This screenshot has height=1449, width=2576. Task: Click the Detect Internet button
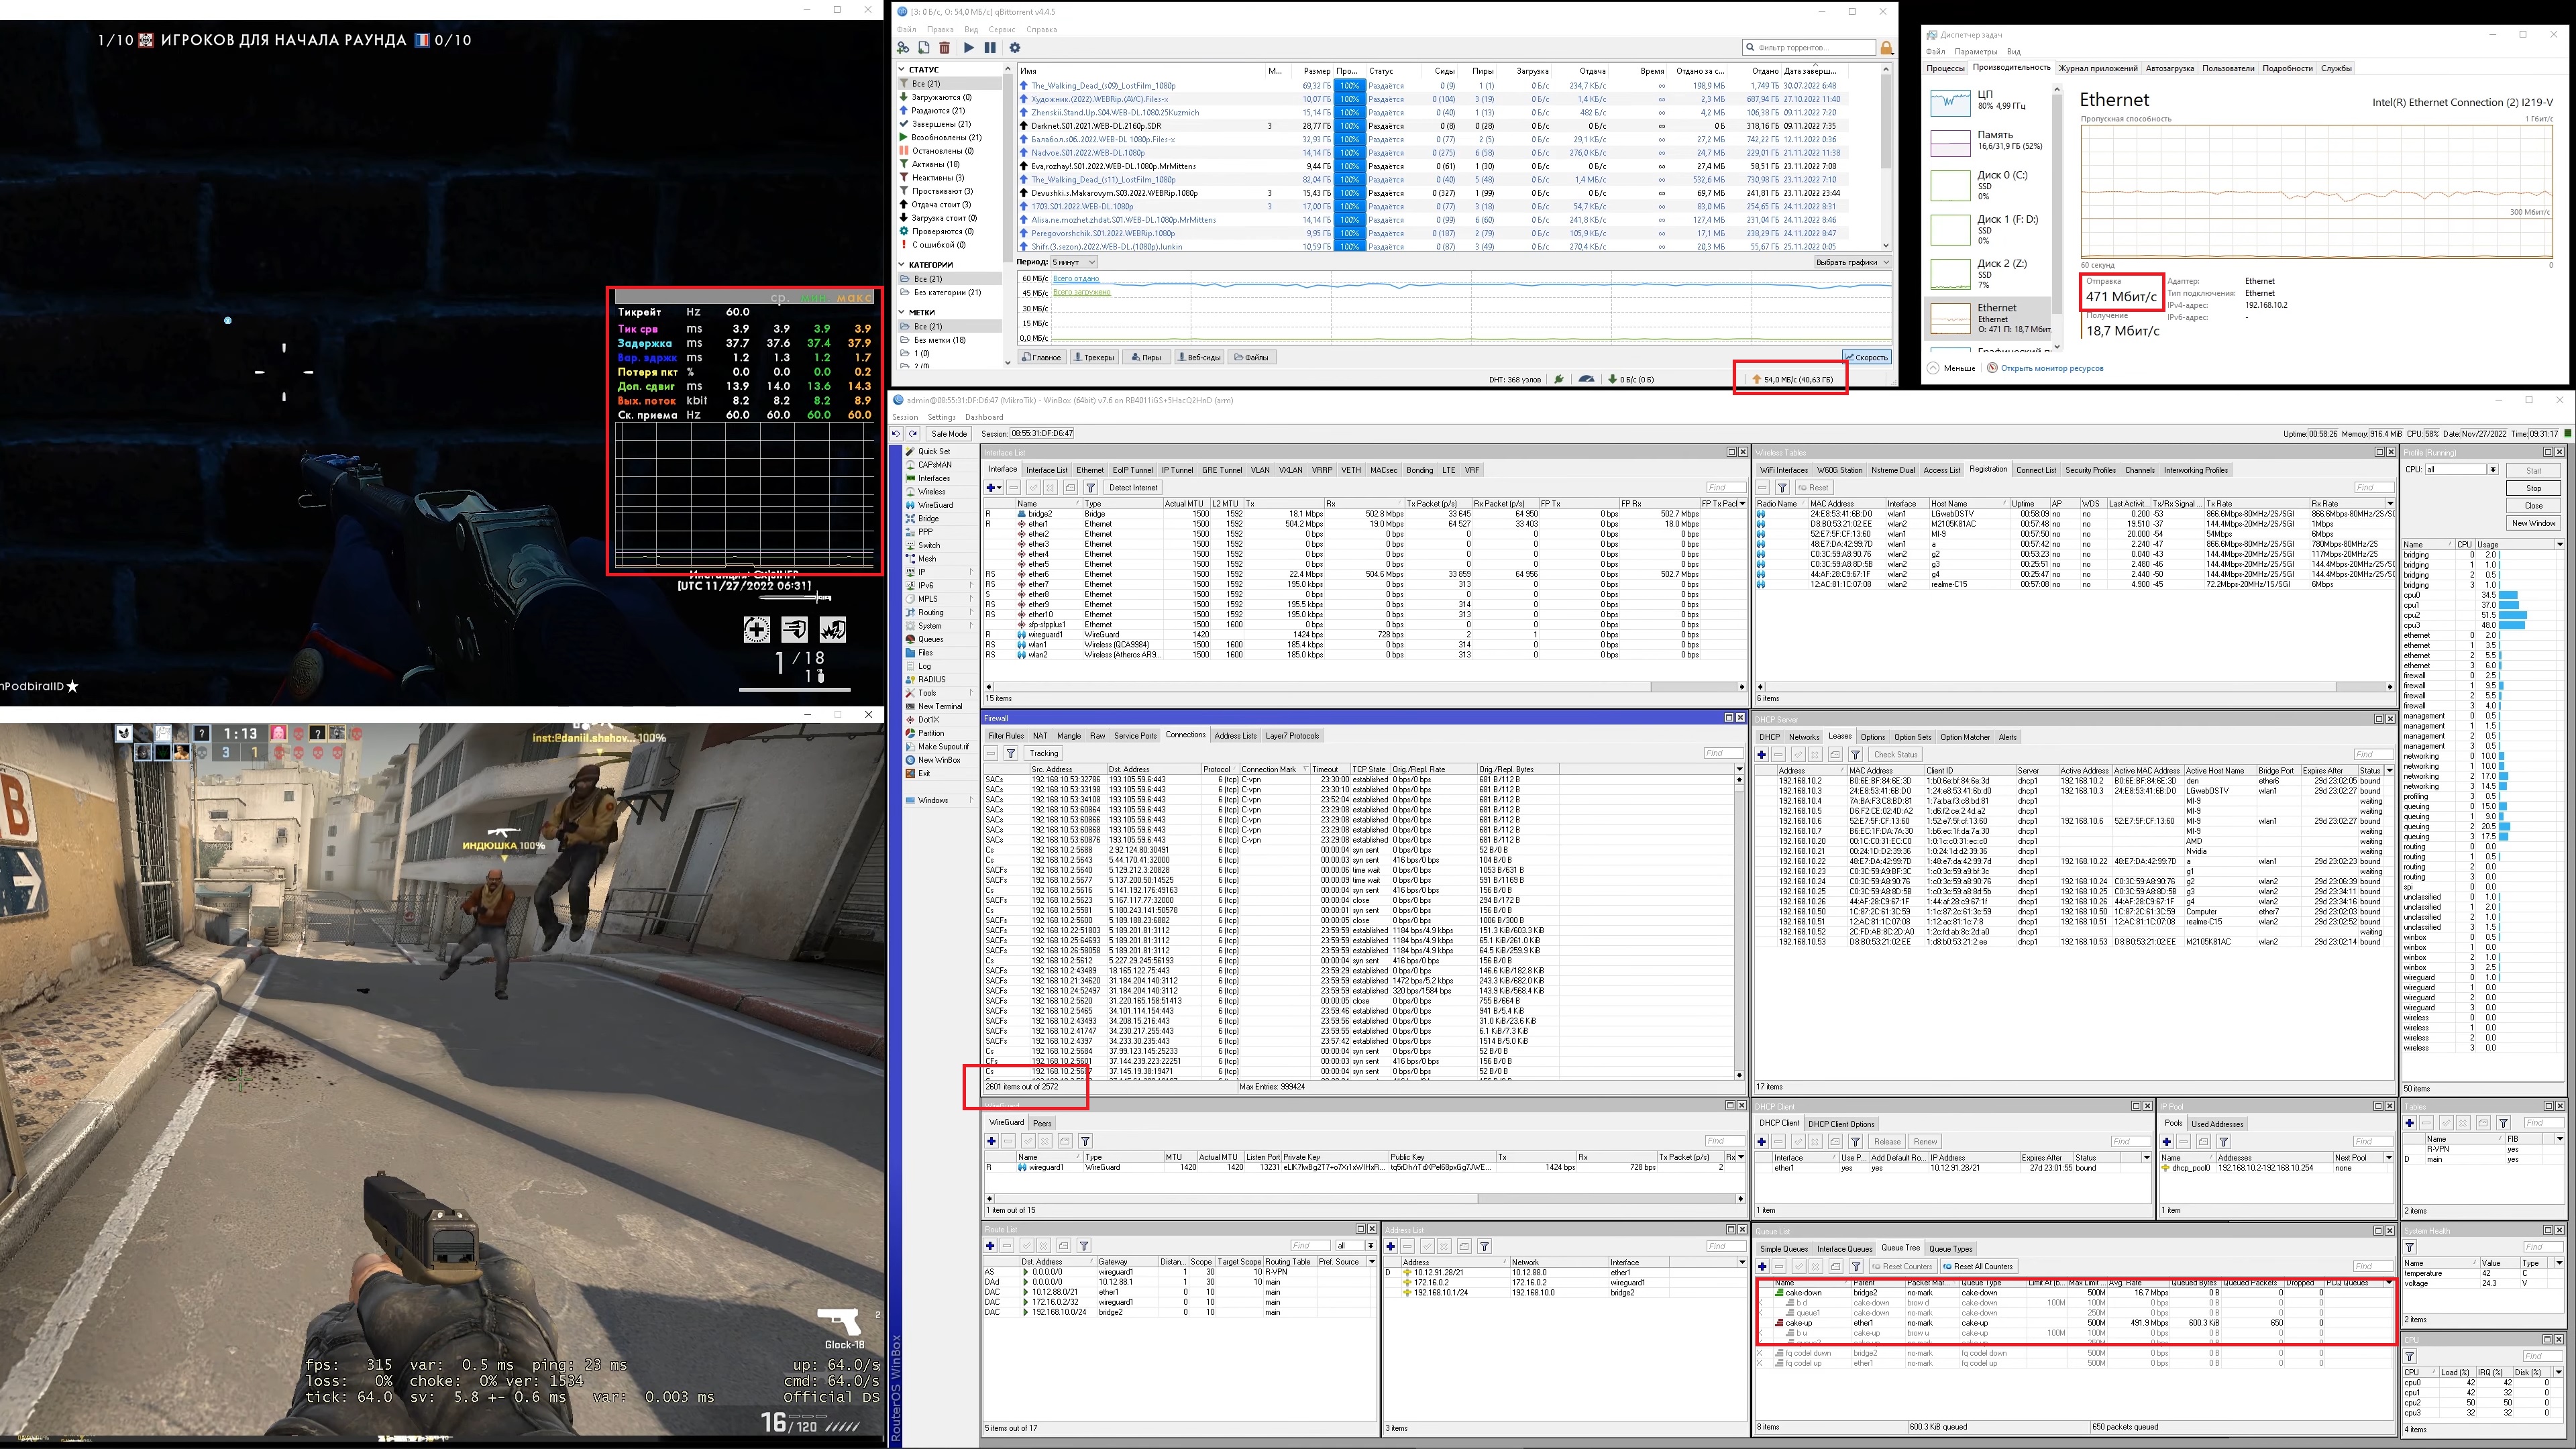click(x=1133, y=488)
